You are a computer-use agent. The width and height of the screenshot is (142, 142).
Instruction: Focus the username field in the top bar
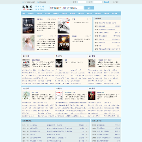point(82,2)
